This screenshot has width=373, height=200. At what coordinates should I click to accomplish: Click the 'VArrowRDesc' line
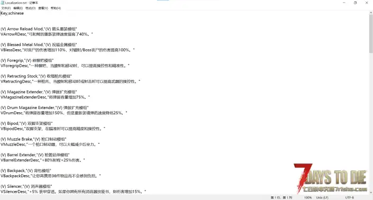(47, 34)
